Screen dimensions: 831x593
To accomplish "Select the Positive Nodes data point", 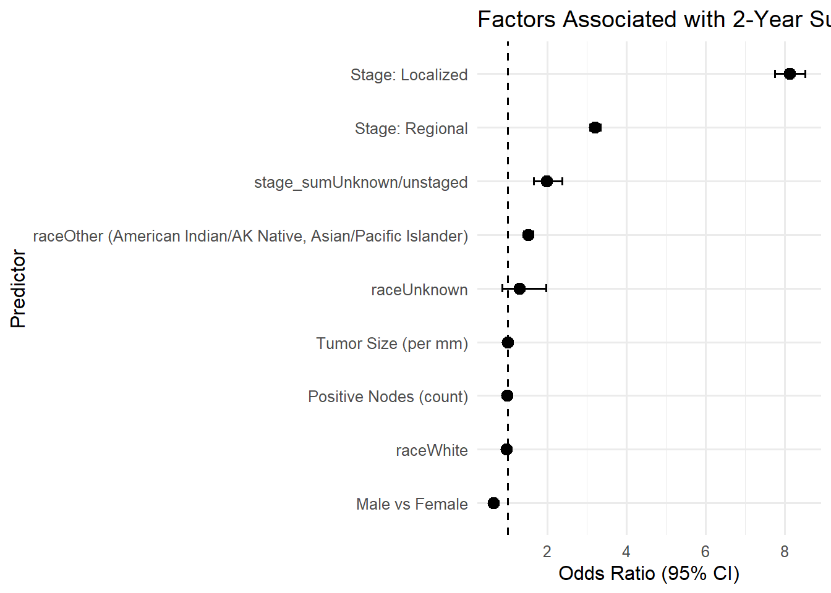I will (507, 396).
